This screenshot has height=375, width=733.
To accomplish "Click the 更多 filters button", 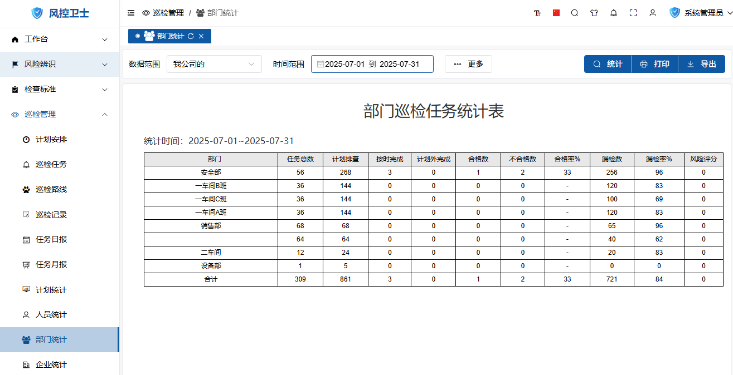I will coord(468,64).
